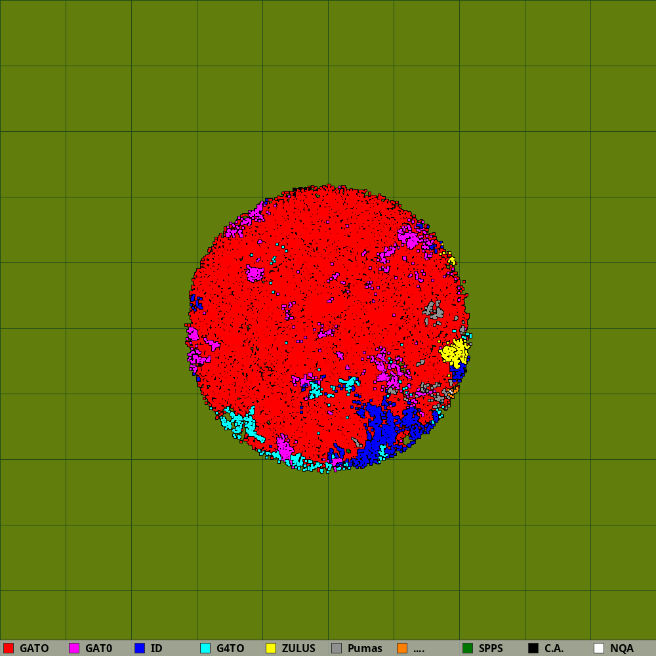Screen dimensions: 656x656
Task: Click the white NQA legend swatch
Action: click(x=599, y=648)
